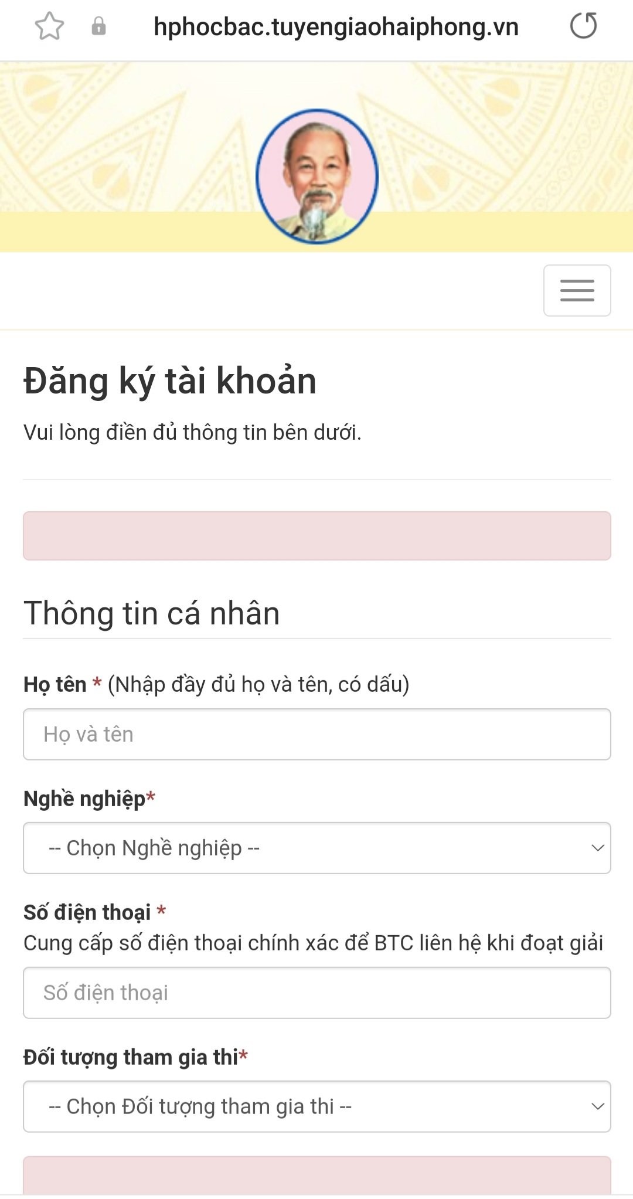Click the chevron on Đối tượng tham gia thi
Image resolution: width=633 pixels, height=1199 pixels.
tap(597, 1106)
